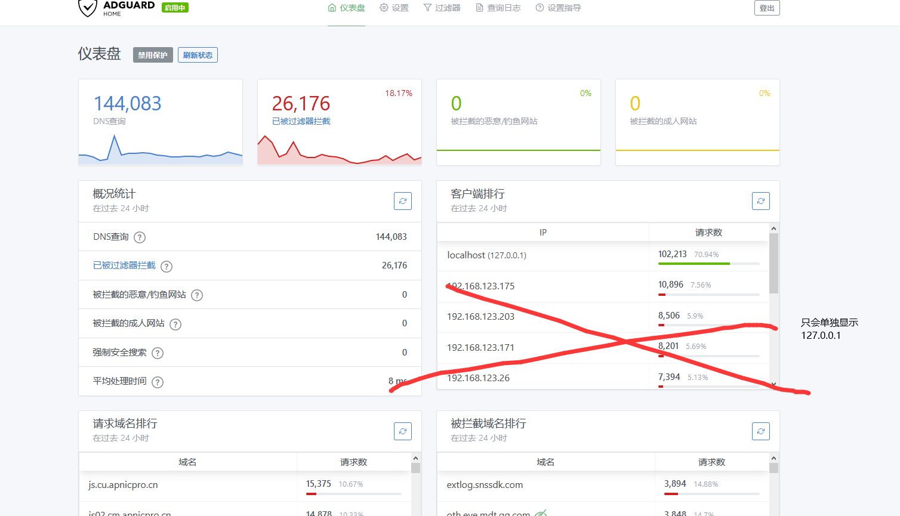The width and height of the screenshot is (900, 516).
Task: Click help icon next to DNS查询
Action: click(140, 237)
